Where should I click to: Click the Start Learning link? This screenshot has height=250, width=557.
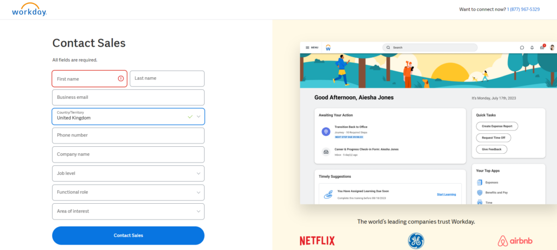point(447,195)
